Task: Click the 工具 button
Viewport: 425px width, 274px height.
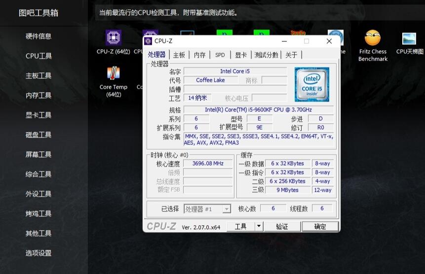Action: coord(241,226)
